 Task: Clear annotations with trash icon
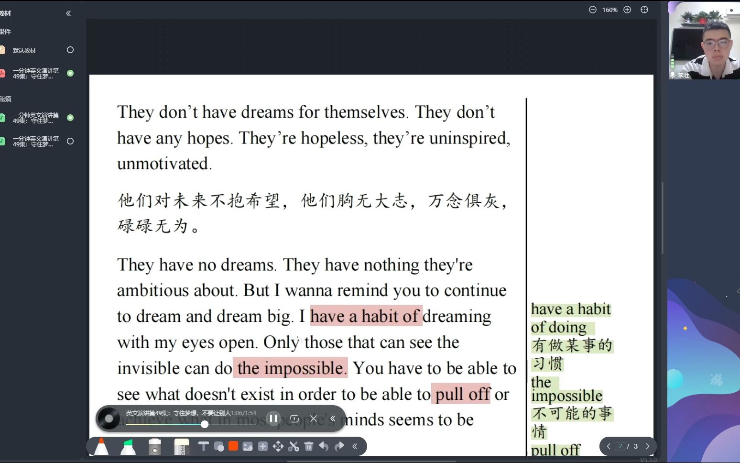(x=309, y=446)
